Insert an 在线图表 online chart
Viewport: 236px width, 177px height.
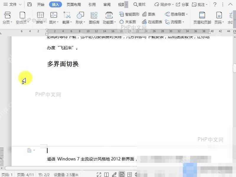152,22
